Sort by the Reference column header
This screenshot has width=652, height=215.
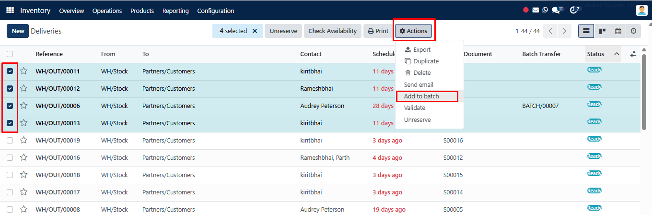pos(49,54)
